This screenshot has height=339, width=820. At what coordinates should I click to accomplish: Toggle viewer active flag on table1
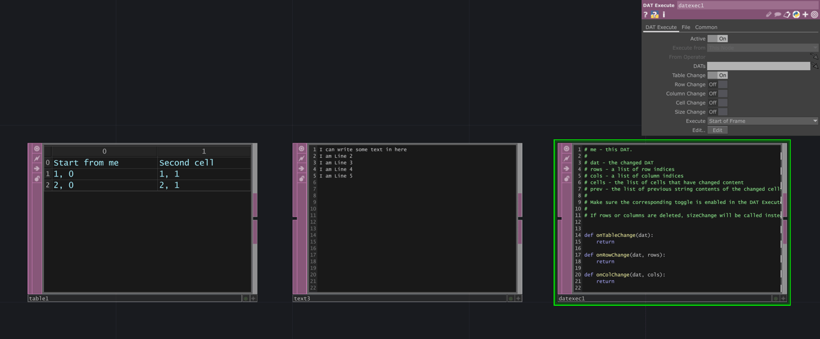click(x=37, y=149)
